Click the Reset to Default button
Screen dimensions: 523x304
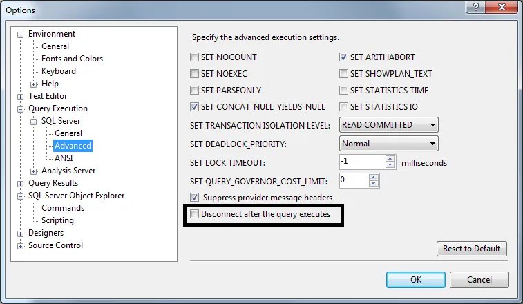point(472,249)
